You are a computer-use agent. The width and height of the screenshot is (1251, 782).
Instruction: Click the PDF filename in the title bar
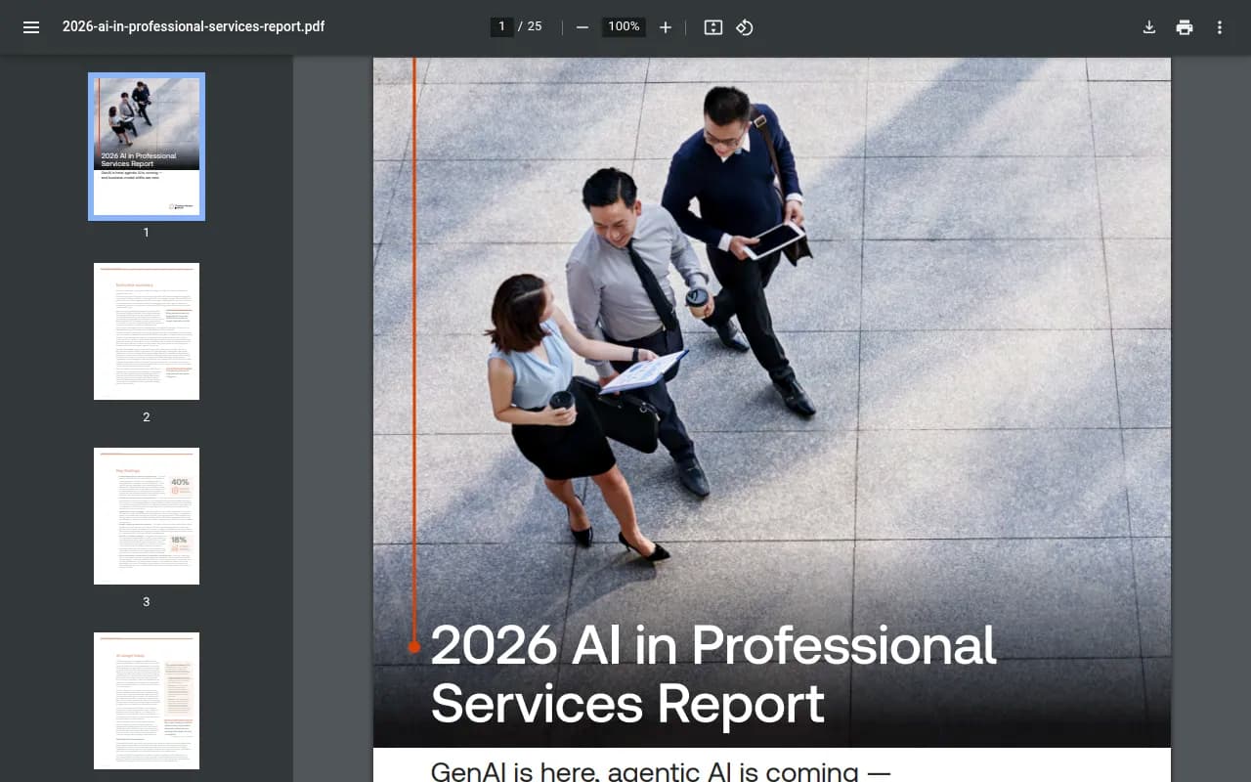click(193, 26)
